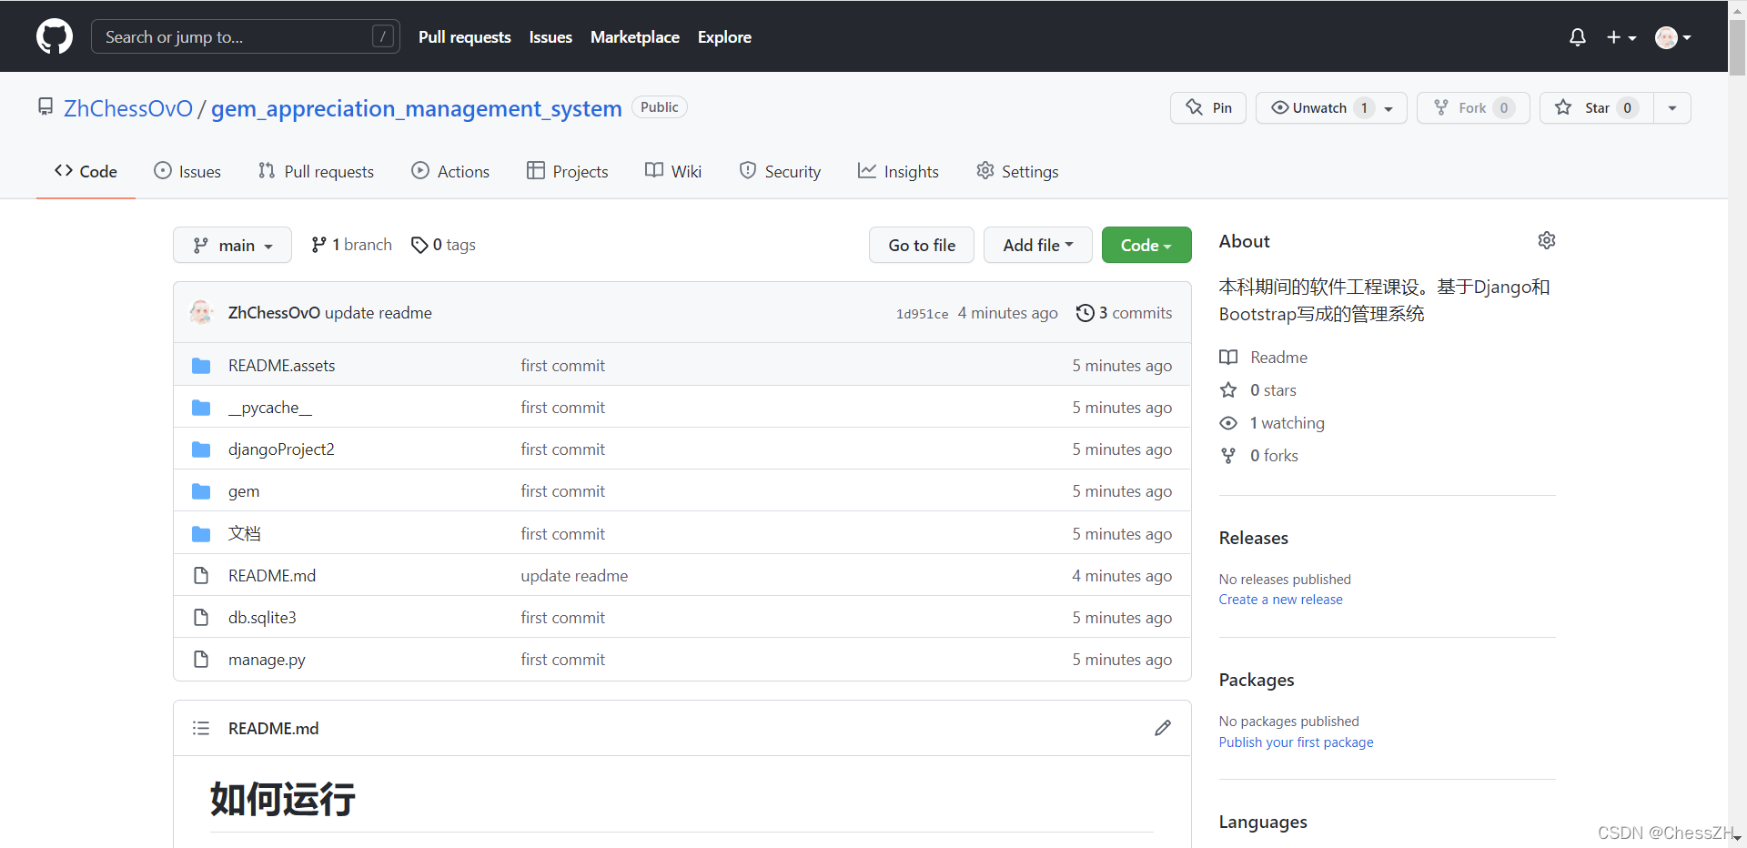The image size is (1747, 848).
Task: Open notifications bell icon
Action: pyautogui.click(x=1578, y=37)
